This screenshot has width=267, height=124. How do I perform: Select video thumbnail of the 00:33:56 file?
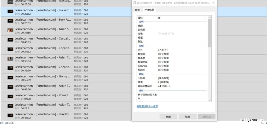pos(10,68)
